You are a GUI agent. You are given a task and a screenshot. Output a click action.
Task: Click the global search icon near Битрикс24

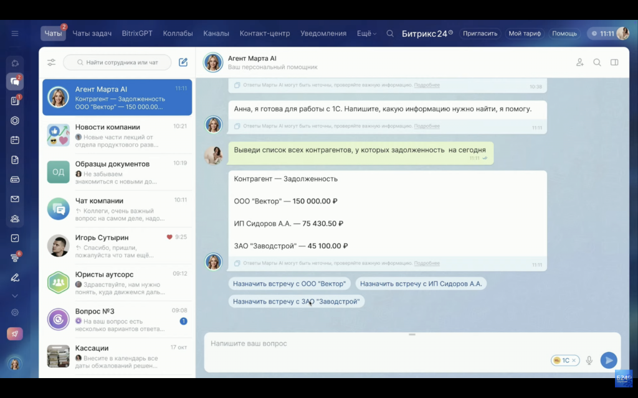(x=389, y=34)
